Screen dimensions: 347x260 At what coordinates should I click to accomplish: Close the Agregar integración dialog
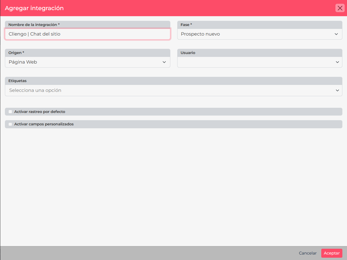coord(340,8)
